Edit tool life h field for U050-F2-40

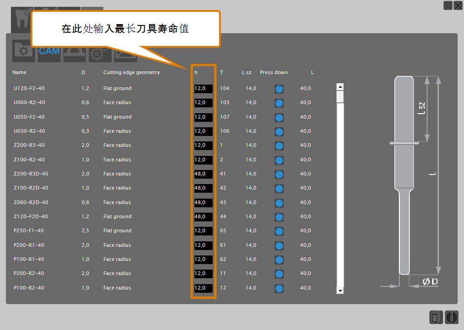[203, 117]
